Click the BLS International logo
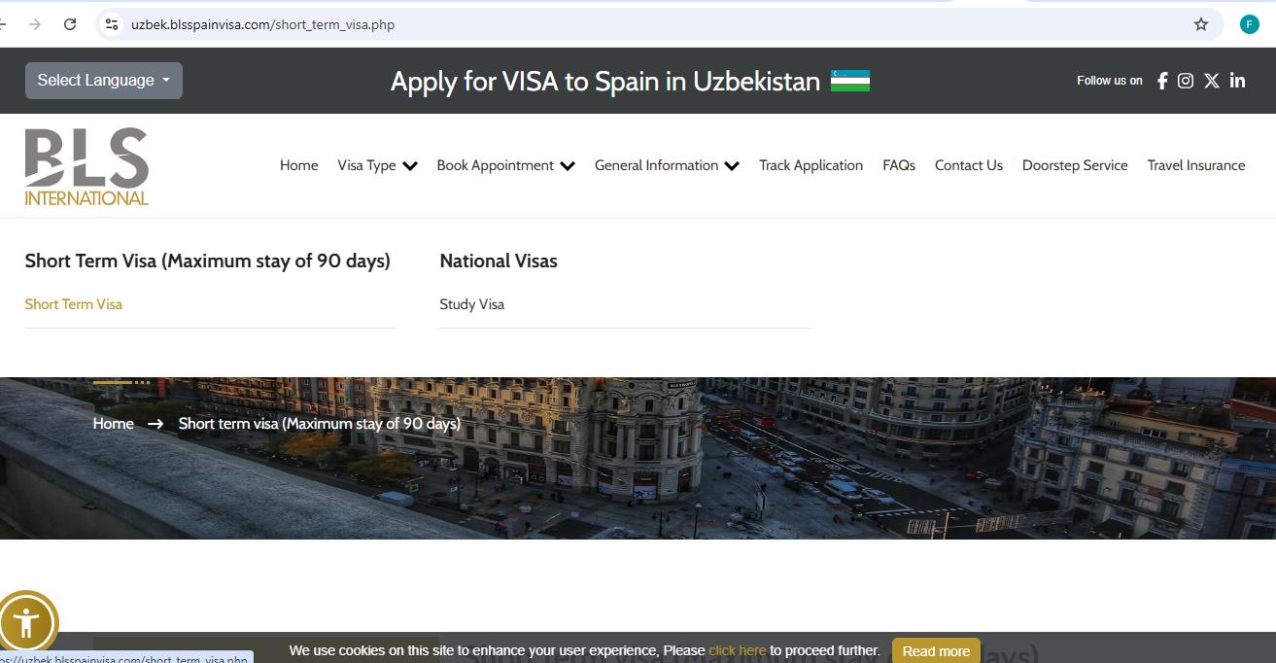 [86, 164]
